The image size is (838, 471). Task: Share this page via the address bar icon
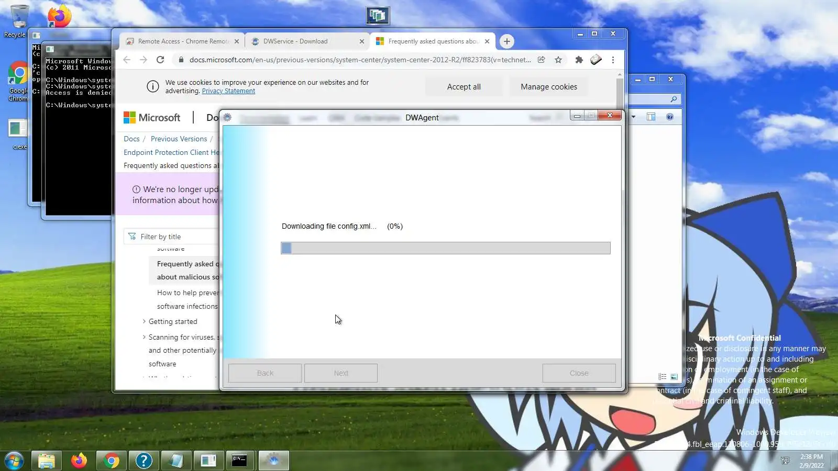(x=541, y=60)
